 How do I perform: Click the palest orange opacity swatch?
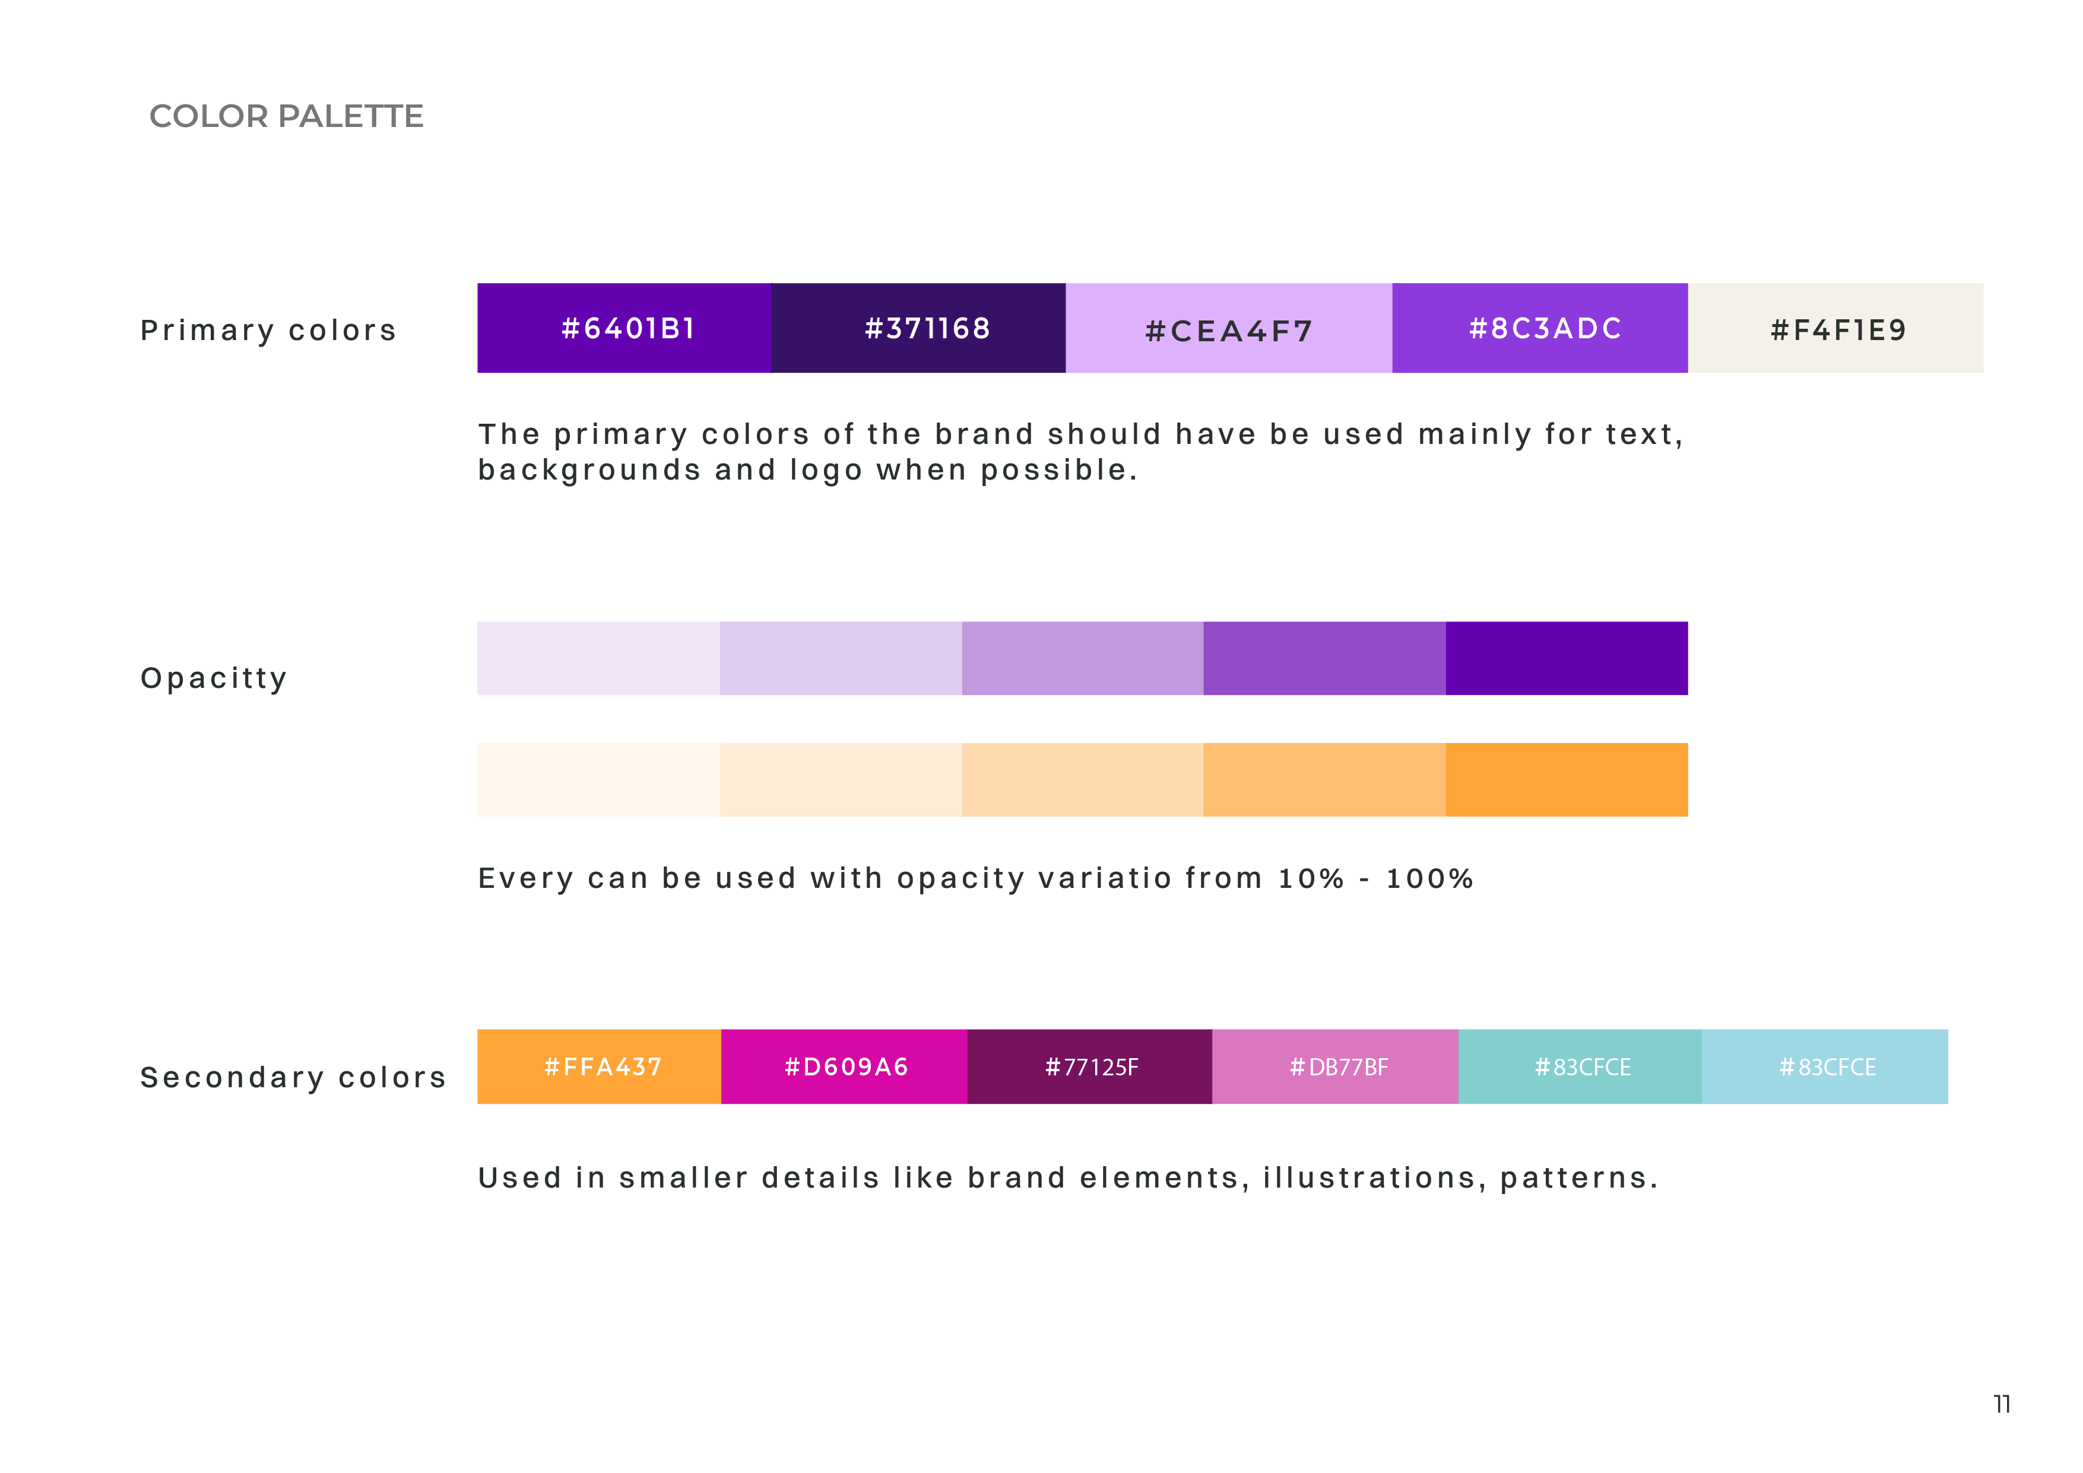tap(599, 780)
